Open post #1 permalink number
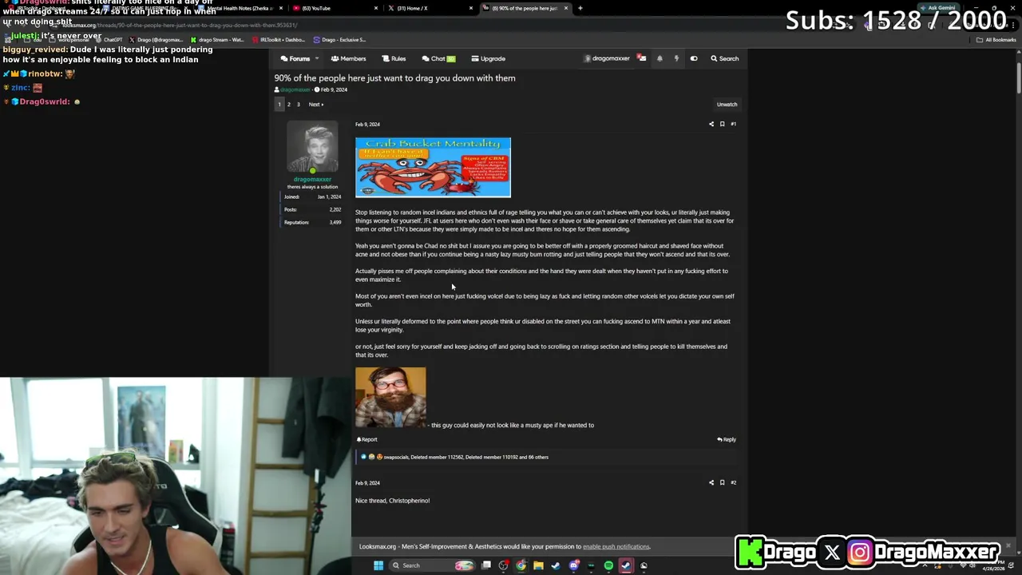The width and height of the screenshot is (1022, 575). 733,124
